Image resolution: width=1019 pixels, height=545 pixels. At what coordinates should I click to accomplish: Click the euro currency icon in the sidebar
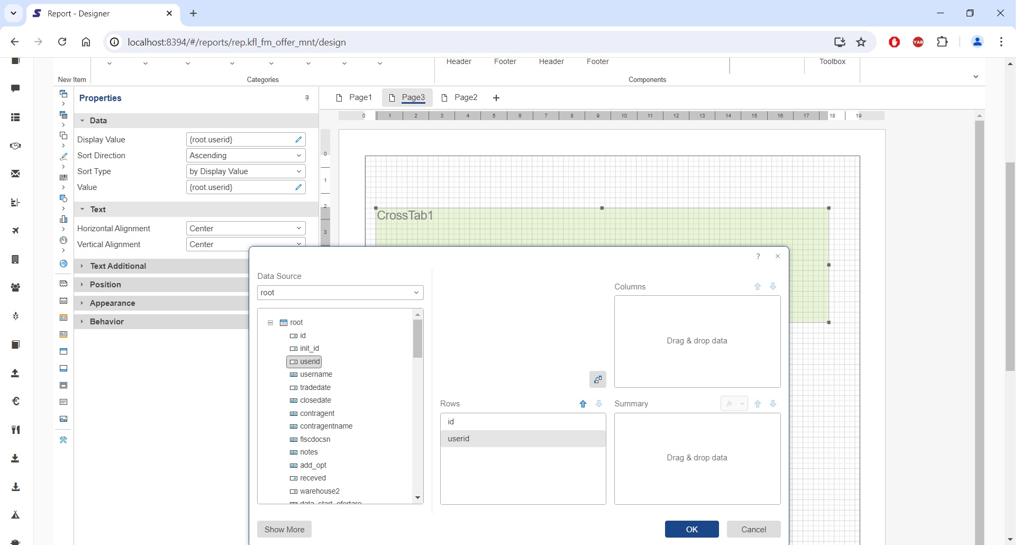tap(15, 401)
